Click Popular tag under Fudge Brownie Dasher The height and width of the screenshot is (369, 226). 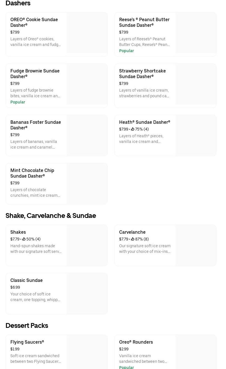coord(18,102)
